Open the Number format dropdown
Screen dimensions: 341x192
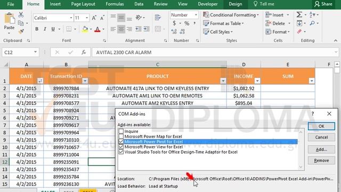(x=196, y=15)
